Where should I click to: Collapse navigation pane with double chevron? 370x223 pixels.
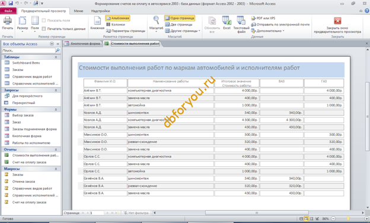[58, 44]
